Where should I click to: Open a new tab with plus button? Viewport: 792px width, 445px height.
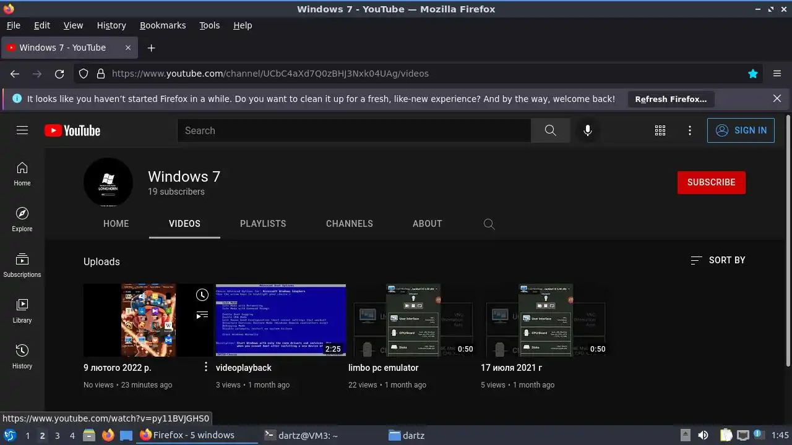click(x=151, y=48)
